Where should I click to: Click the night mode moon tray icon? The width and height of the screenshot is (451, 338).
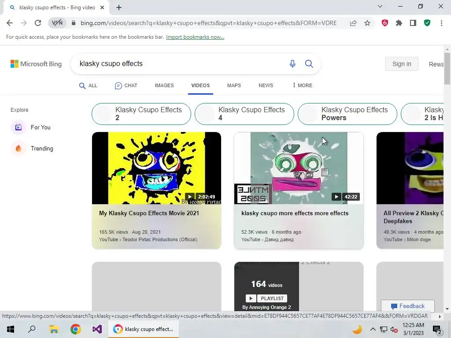point(357,329)
